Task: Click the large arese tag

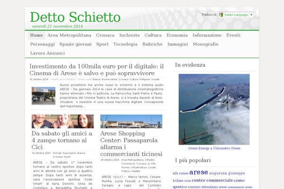Action: click(x=198, y=172)
